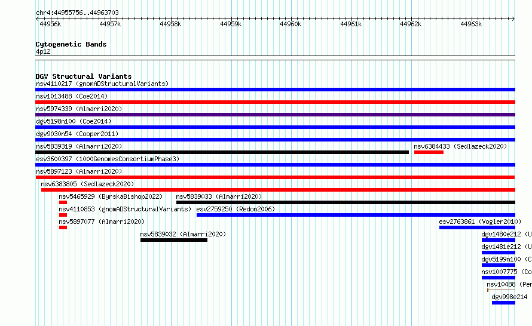This screenshot has width=532, height=326.
Task: Open the nsv5465929 (ByrskaBishop2022) label
Action: click(111, 196)
